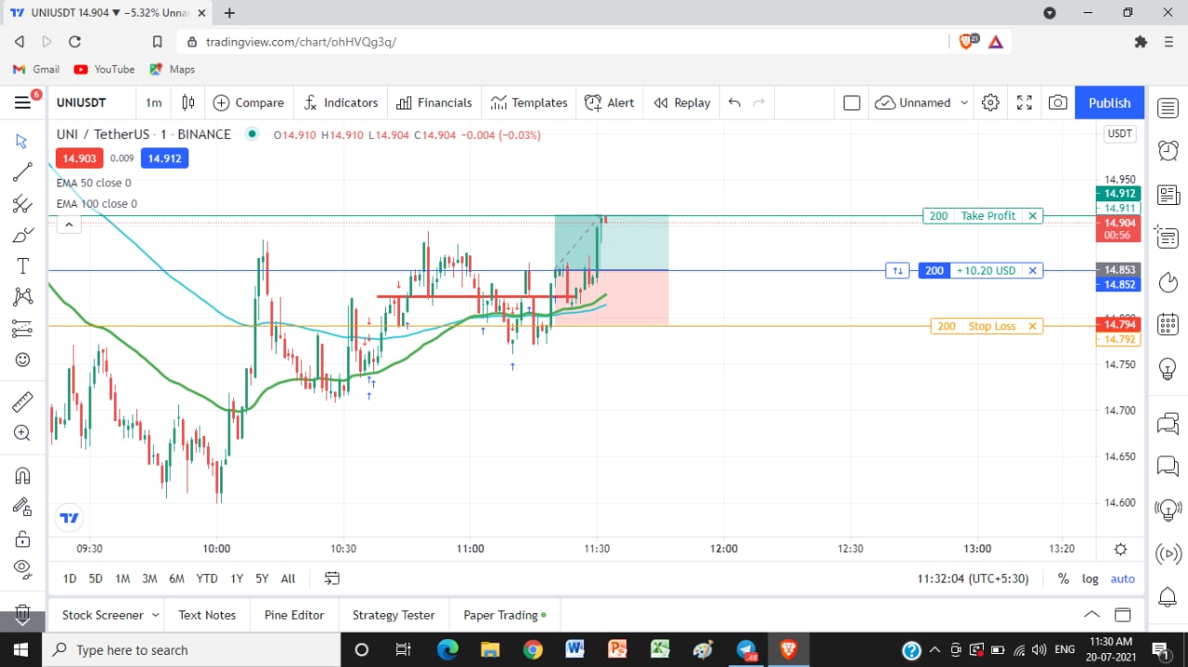The image size is (1188, 667).
Task: Open the alerts clock panel
Action: click(x=1168, y=150)
